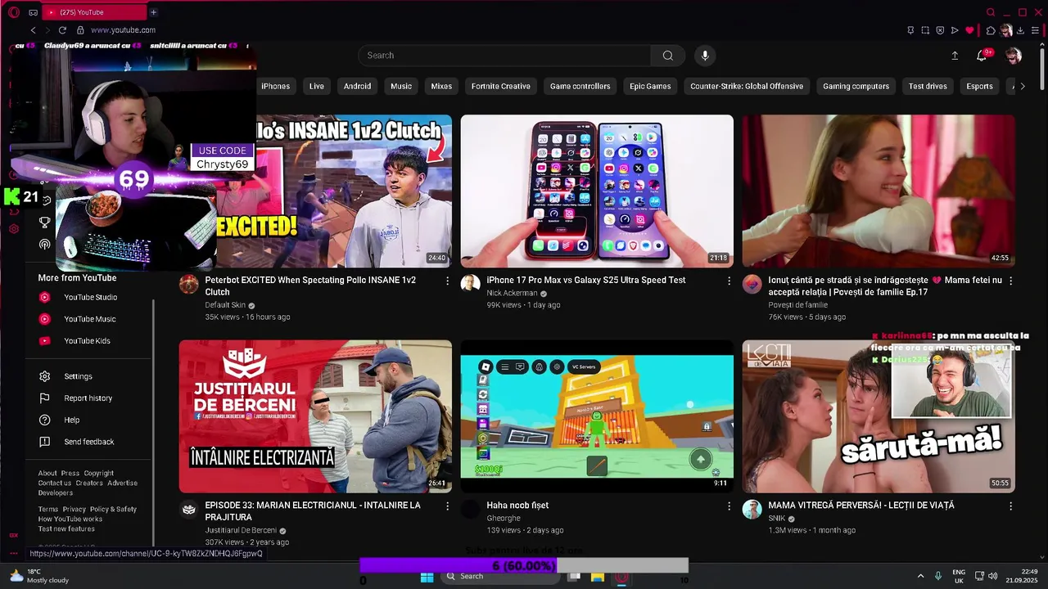Open YouTube notifications bell
The width and height of the screenshot is (1048, 589).
tap(982, 56)
